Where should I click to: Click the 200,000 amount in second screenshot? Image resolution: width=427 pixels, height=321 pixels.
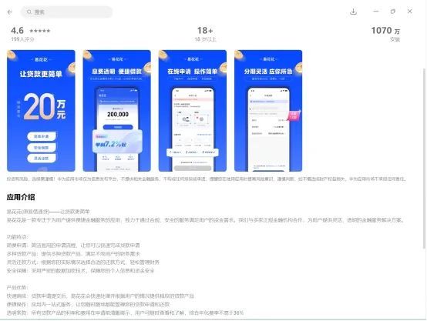[x=118, y=114]
